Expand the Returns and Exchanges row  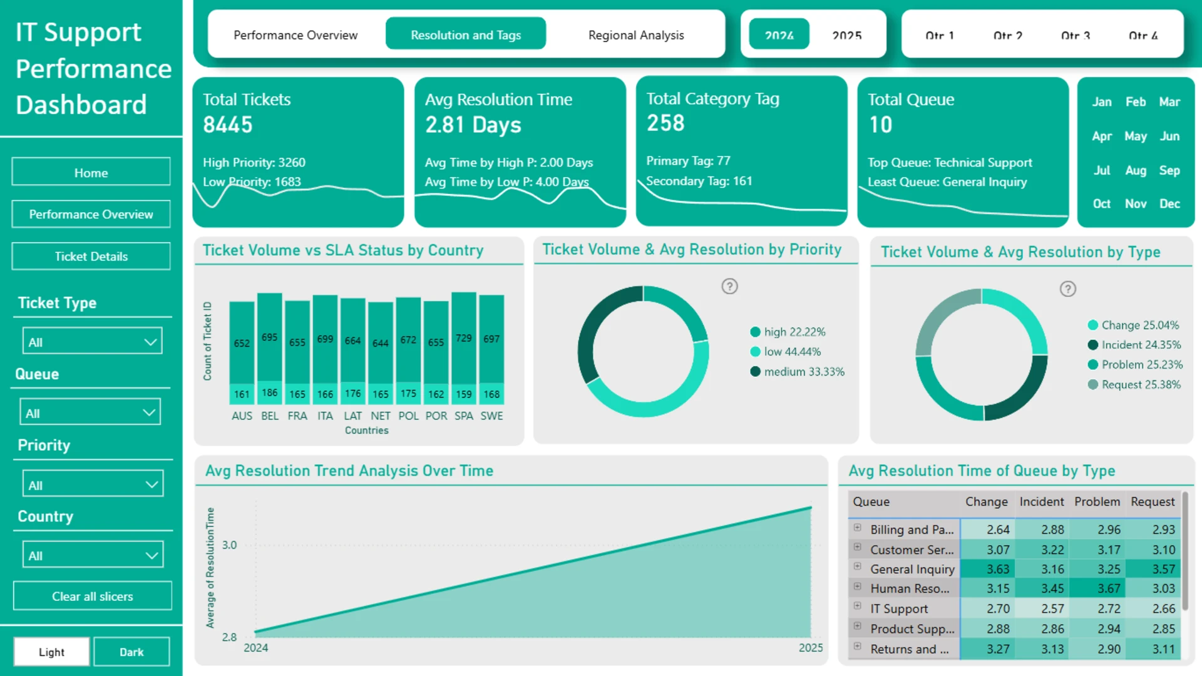click(x=857, y=647)
